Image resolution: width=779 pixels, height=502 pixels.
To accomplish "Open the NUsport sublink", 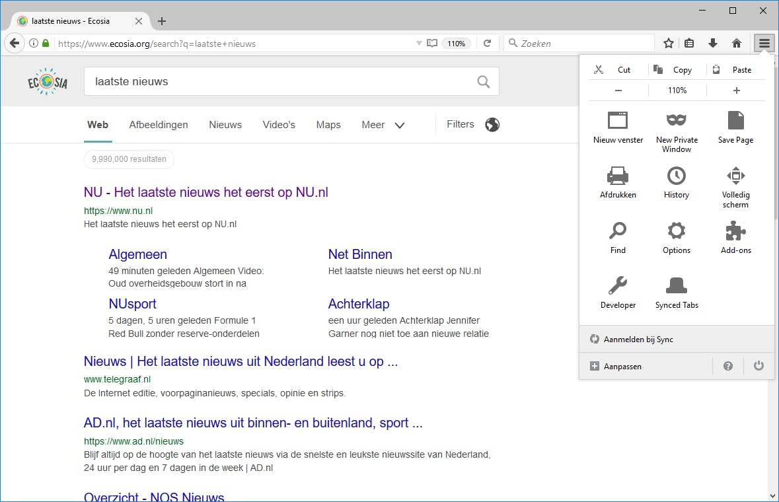I will 132,304.
